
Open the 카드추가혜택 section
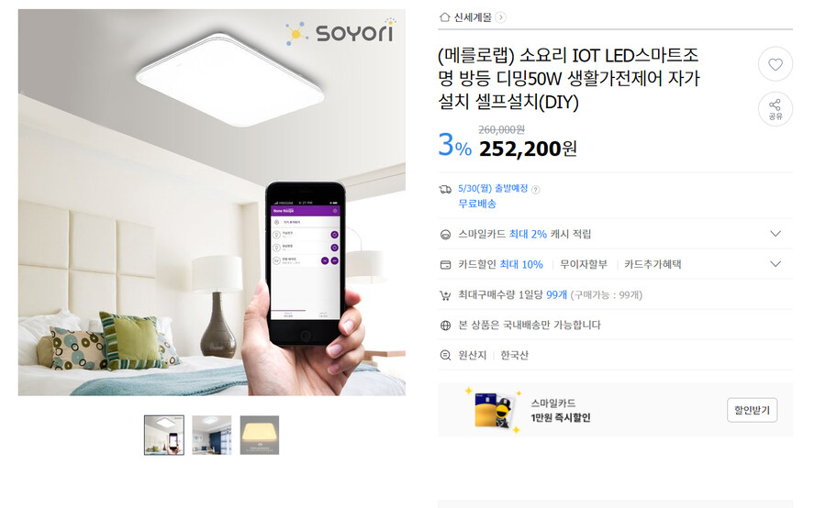tap(653, 264)
